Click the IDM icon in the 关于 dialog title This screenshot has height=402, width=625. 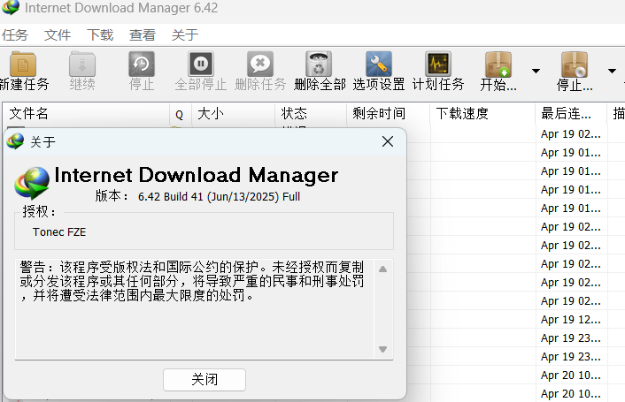[x=16, y=141]
